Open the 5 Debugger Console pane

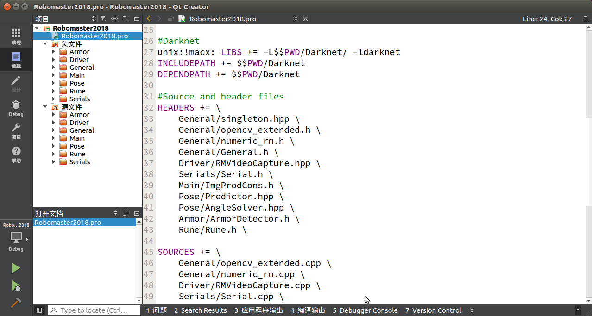coord(365,310)
